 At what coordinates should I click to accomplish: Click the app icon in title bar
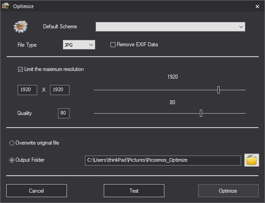[x=5, y=6]
